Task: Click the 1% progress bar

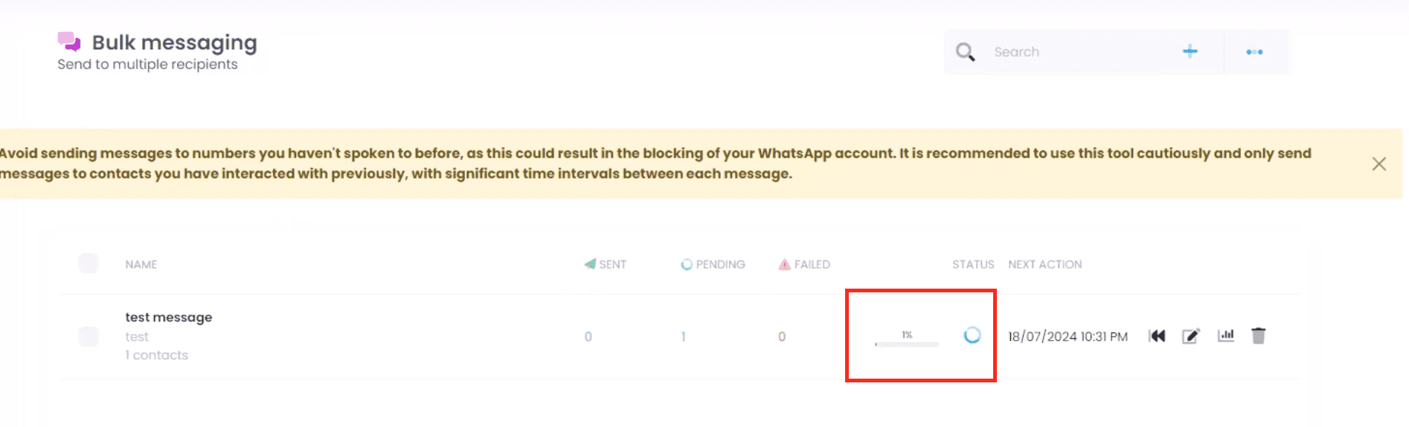Action: pyautogui.click(x=907, y=343)
